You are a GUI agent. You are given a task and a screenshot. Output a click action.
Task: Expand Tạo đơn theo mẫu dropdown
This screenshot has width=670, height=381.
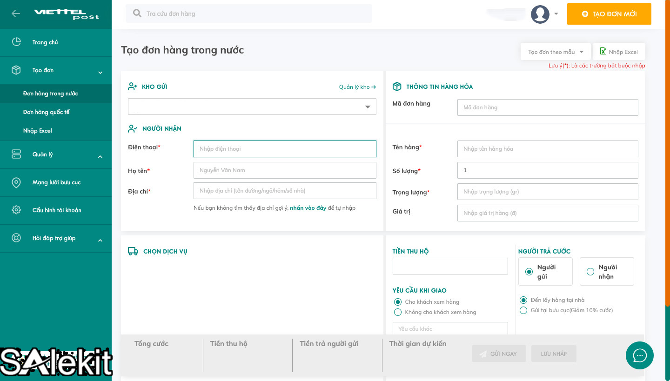click(x=556, y=52)
